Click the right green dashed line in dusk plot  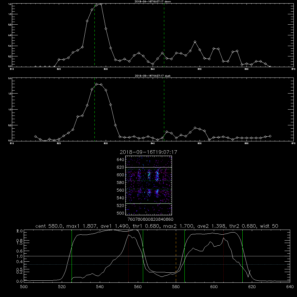coord(164,110)
